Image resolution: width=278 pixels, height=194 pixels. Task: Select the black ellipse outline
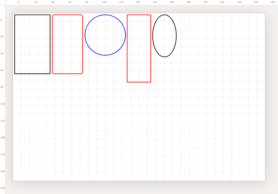[x=164, y=36]
